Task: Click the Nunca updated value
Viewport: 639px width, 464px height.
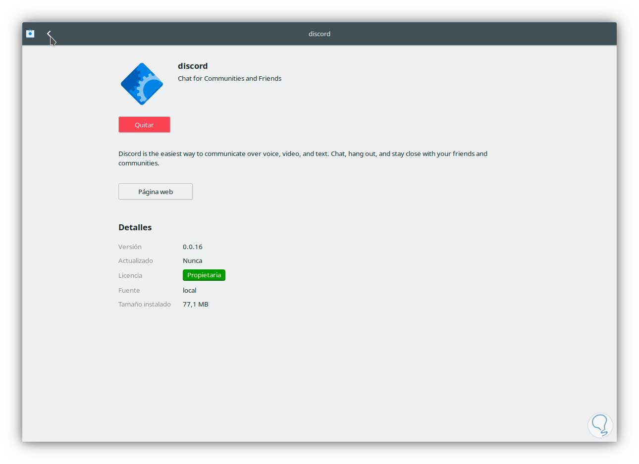Action: (x=193, y=260)
